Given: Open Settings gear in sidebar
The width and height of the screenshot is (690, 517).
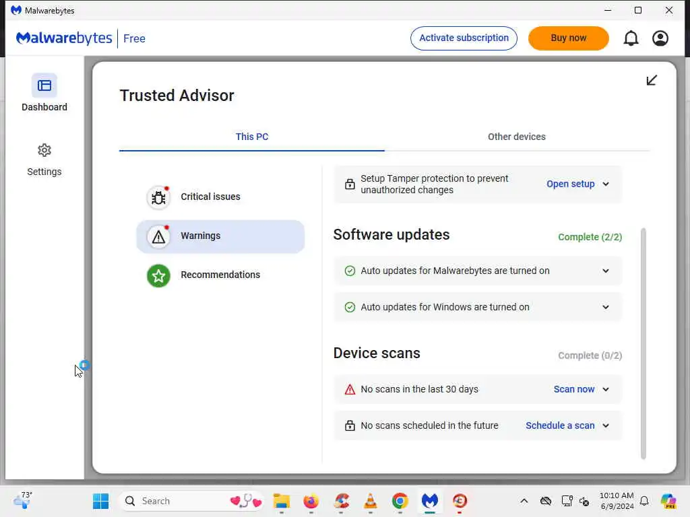Looking at the screenshot, I should (44, 150).
